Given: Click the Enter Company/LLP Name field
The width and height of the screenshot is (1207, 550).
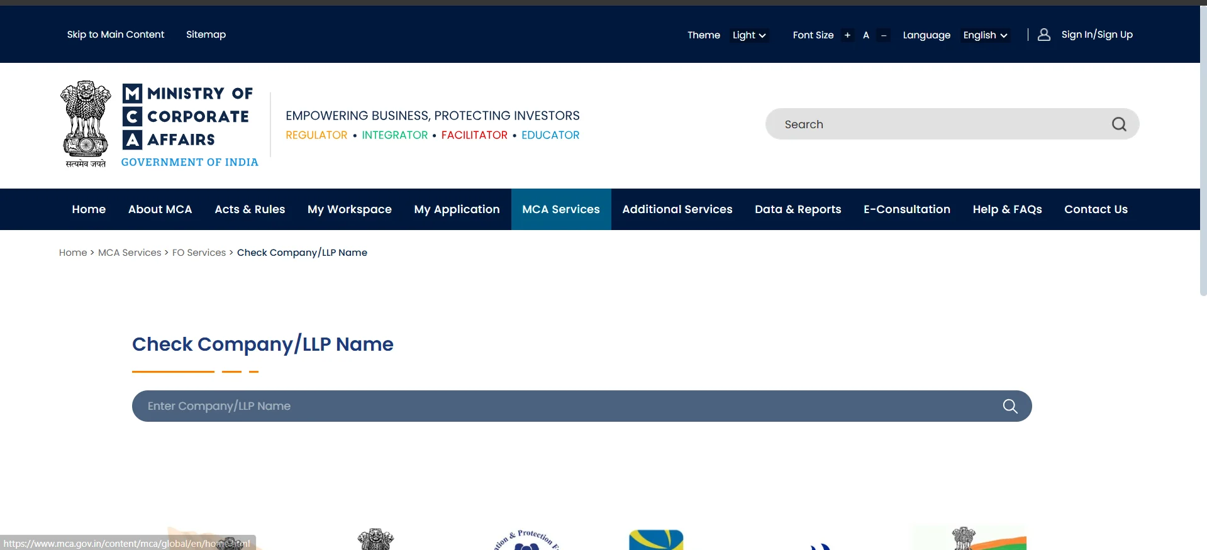Looking at the screenshot, I should click(x=582, y=406).
